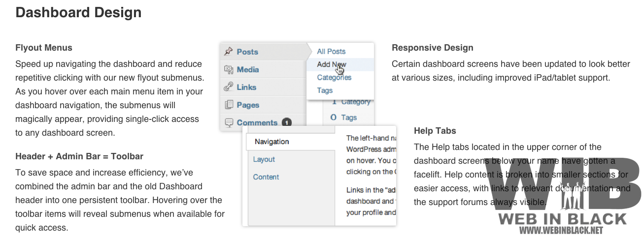Click the Dashboard Design heading
Screen dimensions: 643x235
click(78, 12)
